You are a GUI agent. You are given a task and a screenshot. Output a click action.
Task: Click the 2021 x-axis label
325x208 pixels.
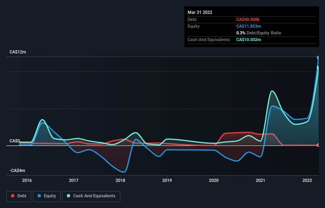[x=260, y=180]
